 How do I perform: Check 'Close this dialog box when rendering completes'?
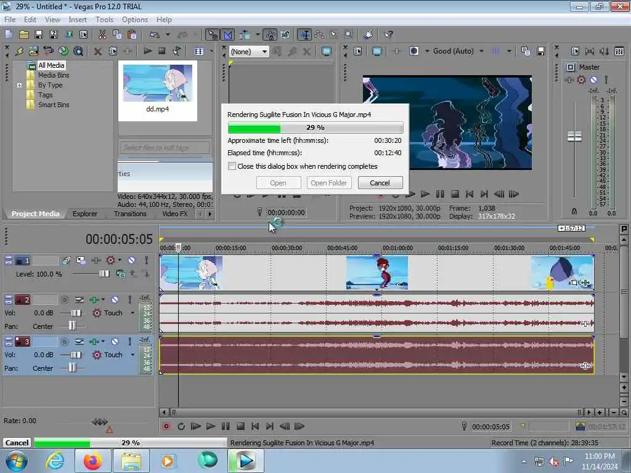(x=232, y=166)
